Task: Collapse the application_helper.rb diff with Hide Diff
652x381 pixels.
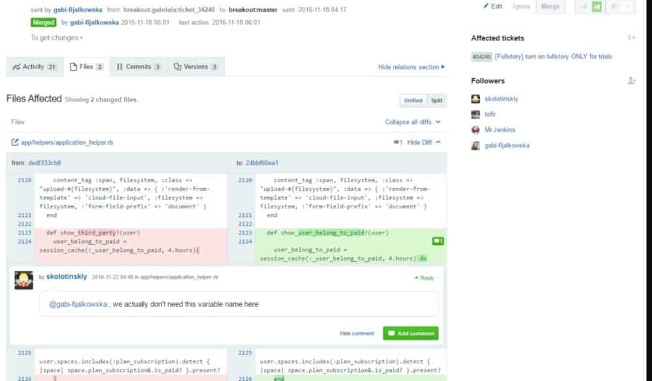Action: coord(423,142)
